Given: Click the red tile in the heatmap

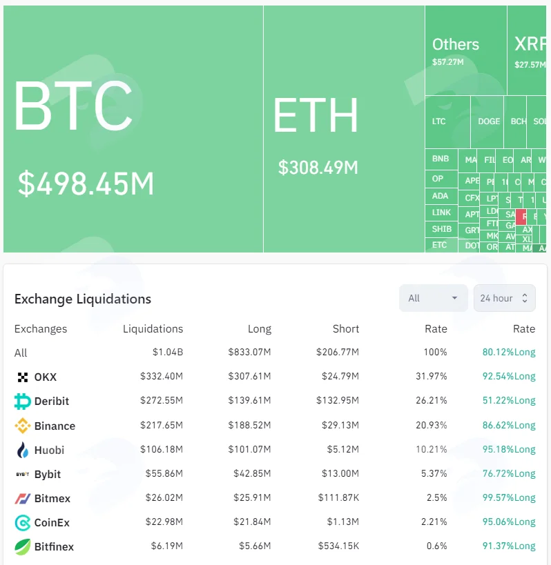Looking at the screenshot, I should click(x=521, y=217).
